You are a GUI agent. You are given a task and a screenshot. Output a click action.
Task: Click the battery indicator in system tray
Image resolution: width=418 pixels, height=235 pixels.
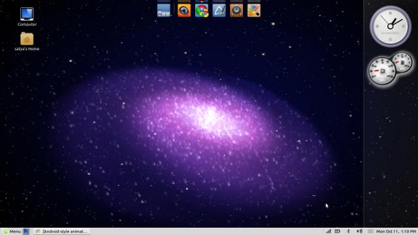337,231
